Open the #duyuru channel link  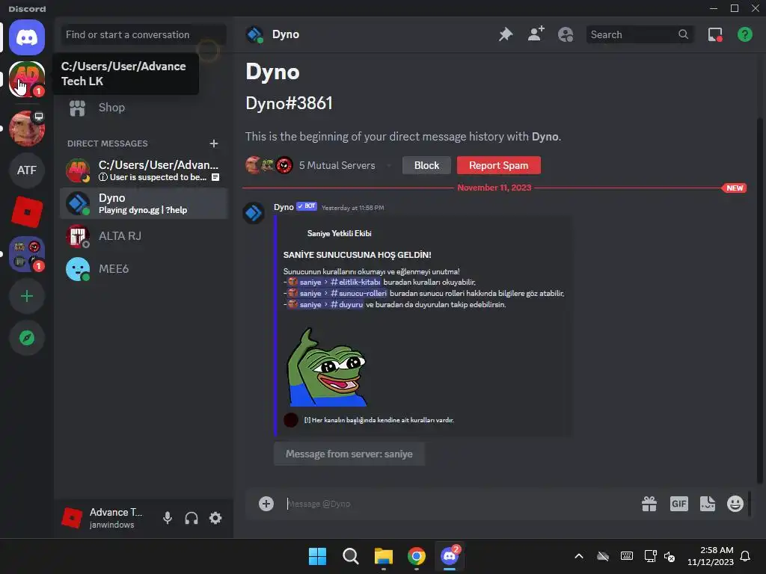pyautogui.click(x=325, y=305)
